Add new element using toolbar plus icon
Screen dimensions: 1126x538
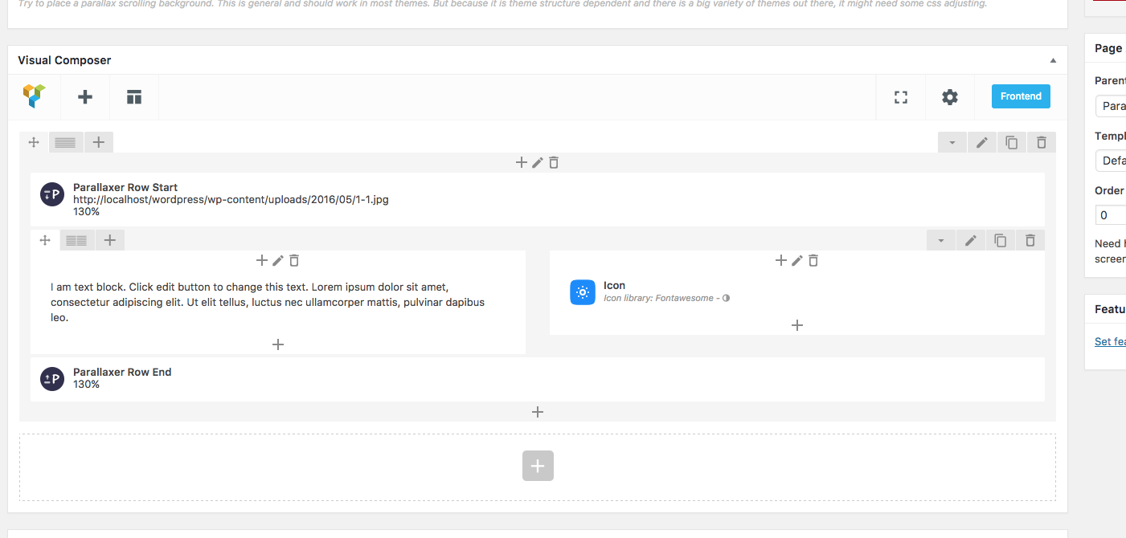coord(85,97)
